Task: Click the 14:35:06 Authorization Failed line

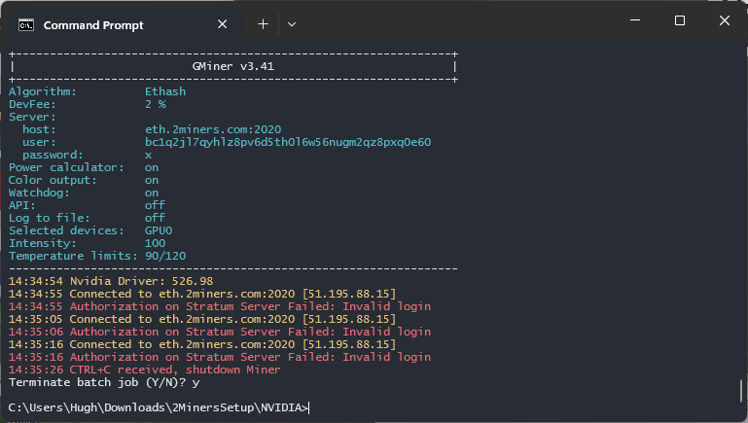Action: pyautogui.click(x=220, y=332)
